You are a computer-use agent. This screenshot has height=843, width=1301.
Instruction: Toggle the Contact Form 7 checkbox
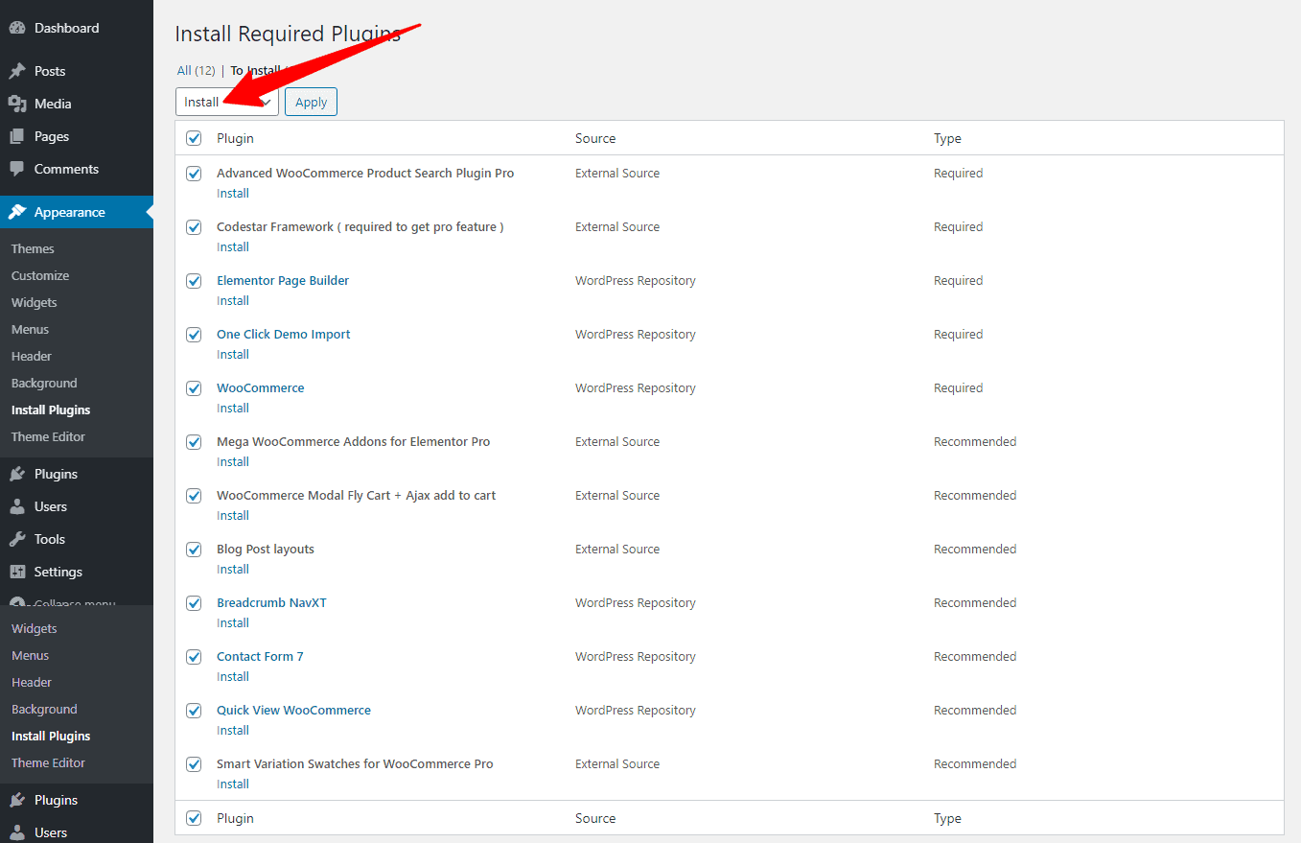(x=194, y=657)
